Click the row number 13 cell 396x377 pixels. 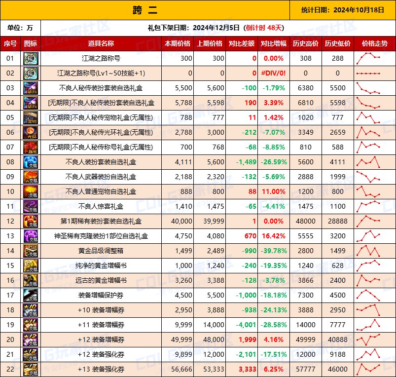[x=10, y=236]
